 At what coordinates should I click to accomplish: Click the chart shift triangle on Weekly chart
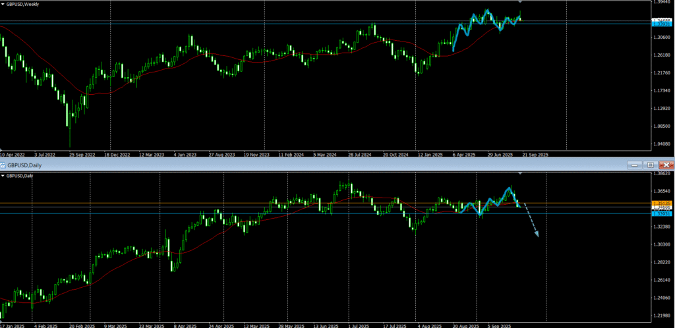521,3
